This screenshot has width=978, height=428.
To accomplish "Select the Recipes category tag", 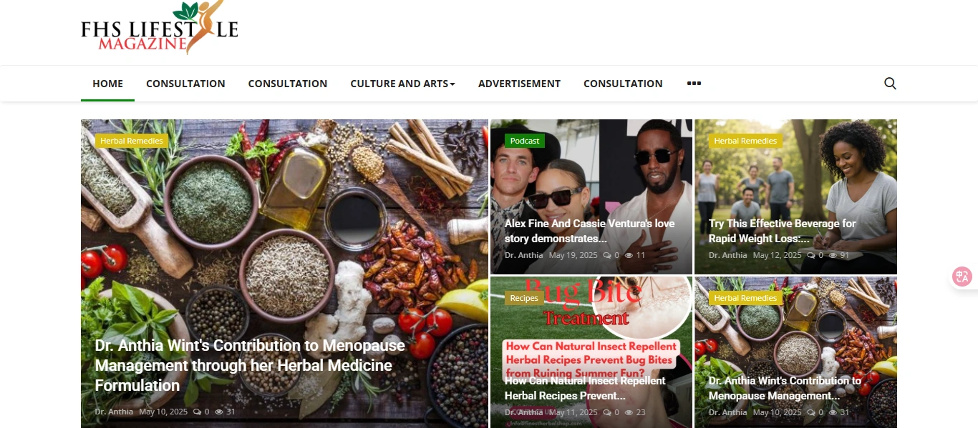I will tap(524, 298).
